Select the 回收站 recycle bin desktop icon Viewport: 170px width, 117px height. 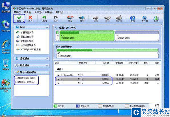click(x=6, y=64)
